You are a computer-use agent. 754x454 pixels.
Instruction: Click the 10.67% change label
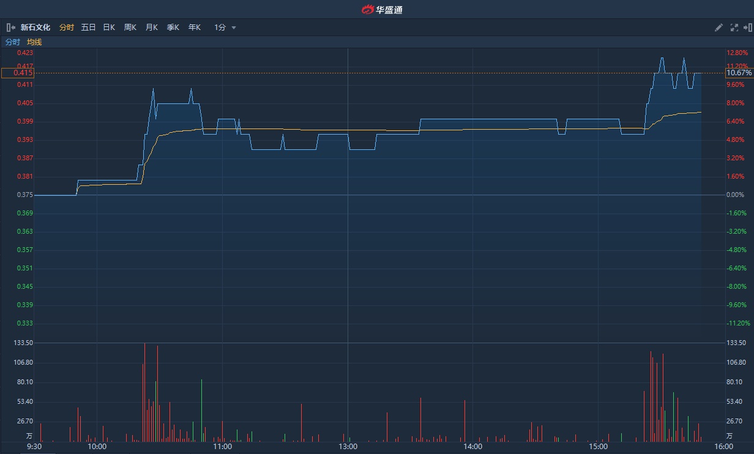coord(739,73)
